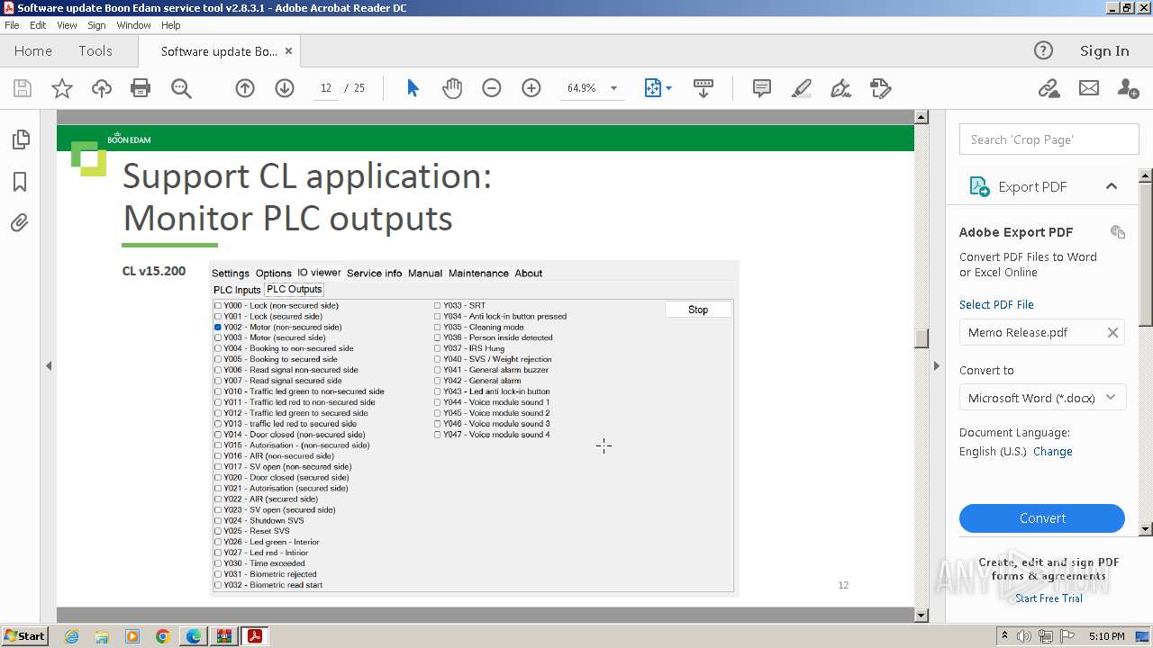Open the Edit menu
The height and width of the screenshot is (648, 1153).
tap(38, 25)
